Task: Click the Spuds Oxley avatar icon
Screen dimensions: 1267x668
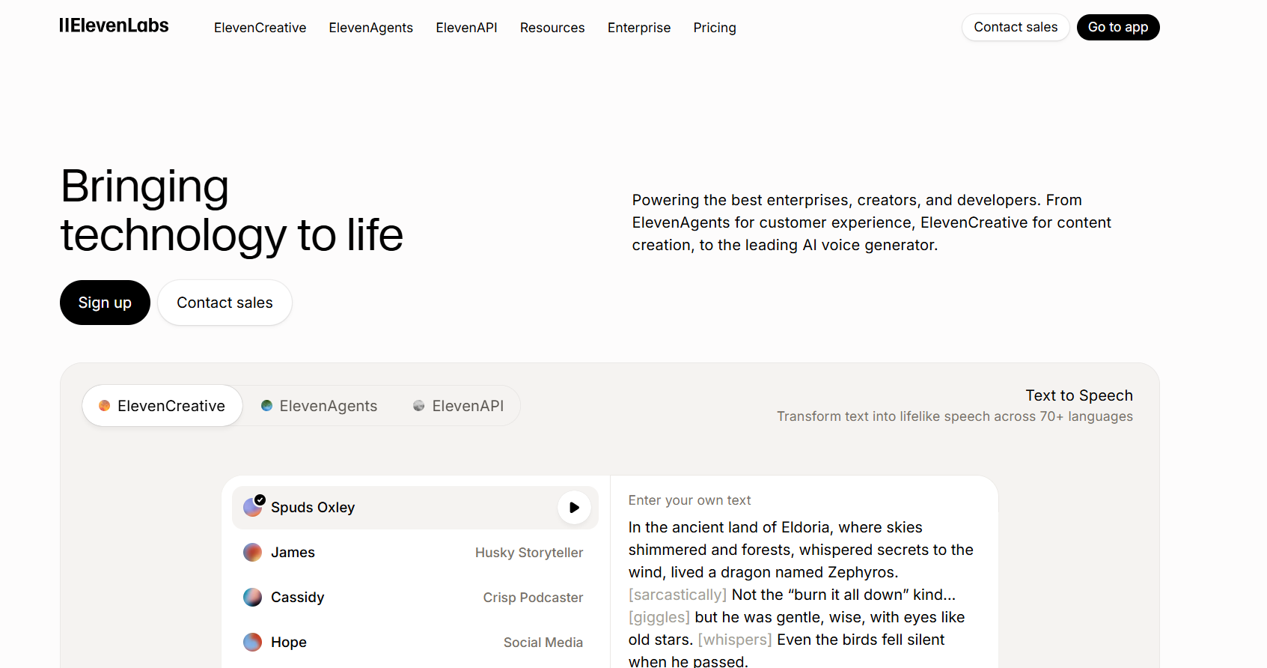Action: [253, 508]
